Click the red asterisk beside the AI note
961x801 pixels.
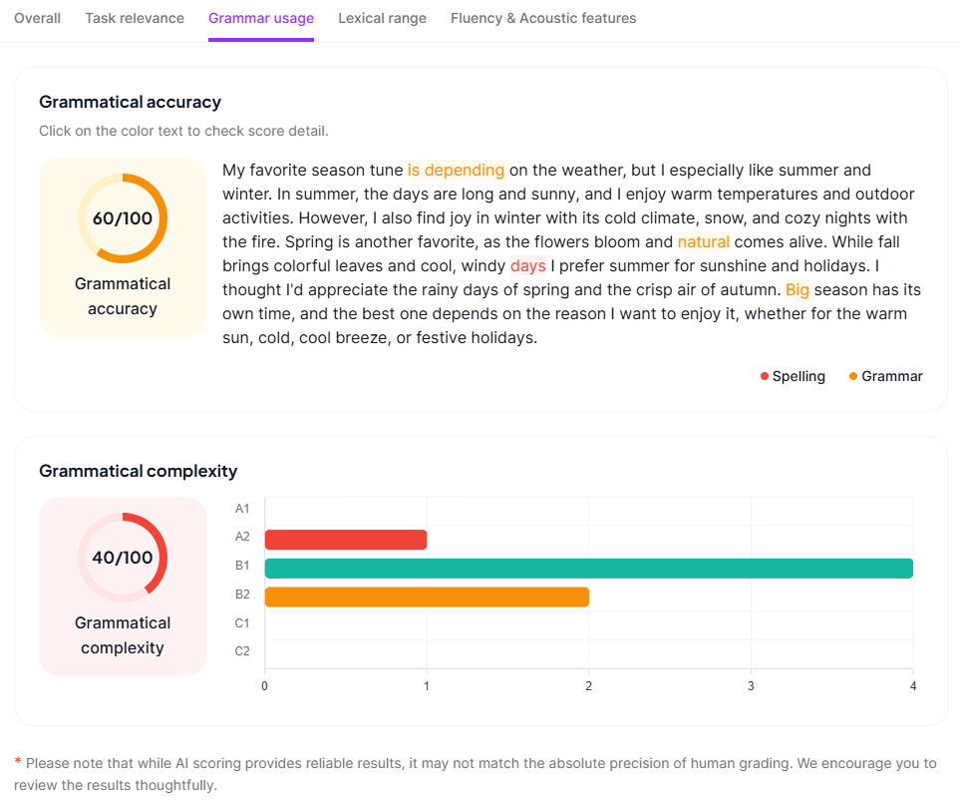(18, 762)
